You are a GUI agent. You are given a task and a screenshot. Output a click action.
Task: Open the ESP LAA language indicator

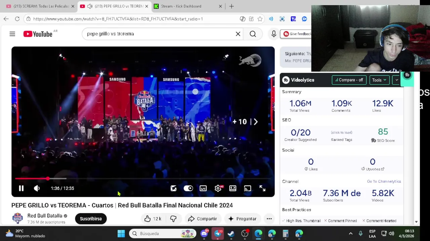[372, 233]
